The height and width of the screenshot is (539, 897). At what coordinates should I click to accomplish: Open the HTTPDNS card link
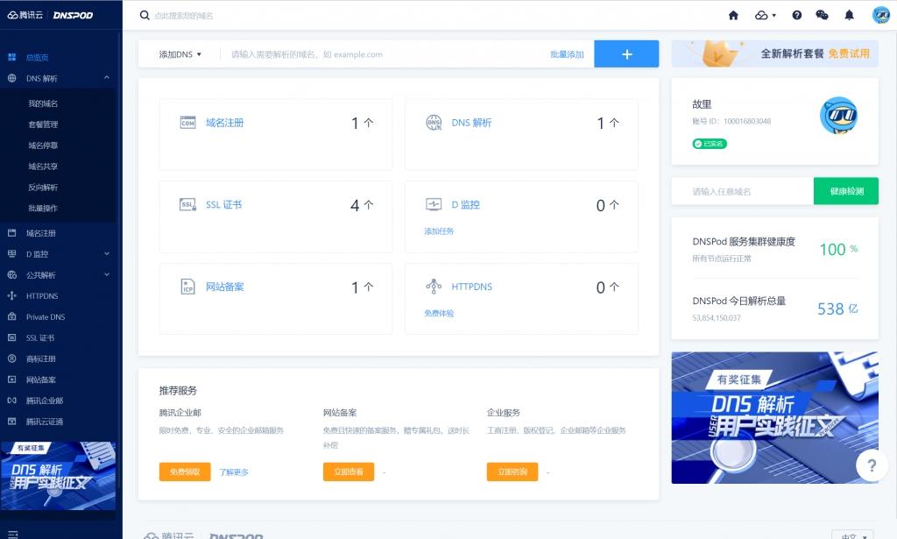point(472,287)
